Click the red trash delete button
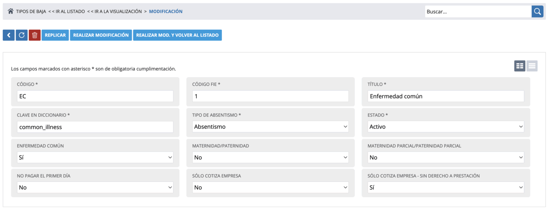Viewport: 549px width, 212px height. click(x=35, y=35)
